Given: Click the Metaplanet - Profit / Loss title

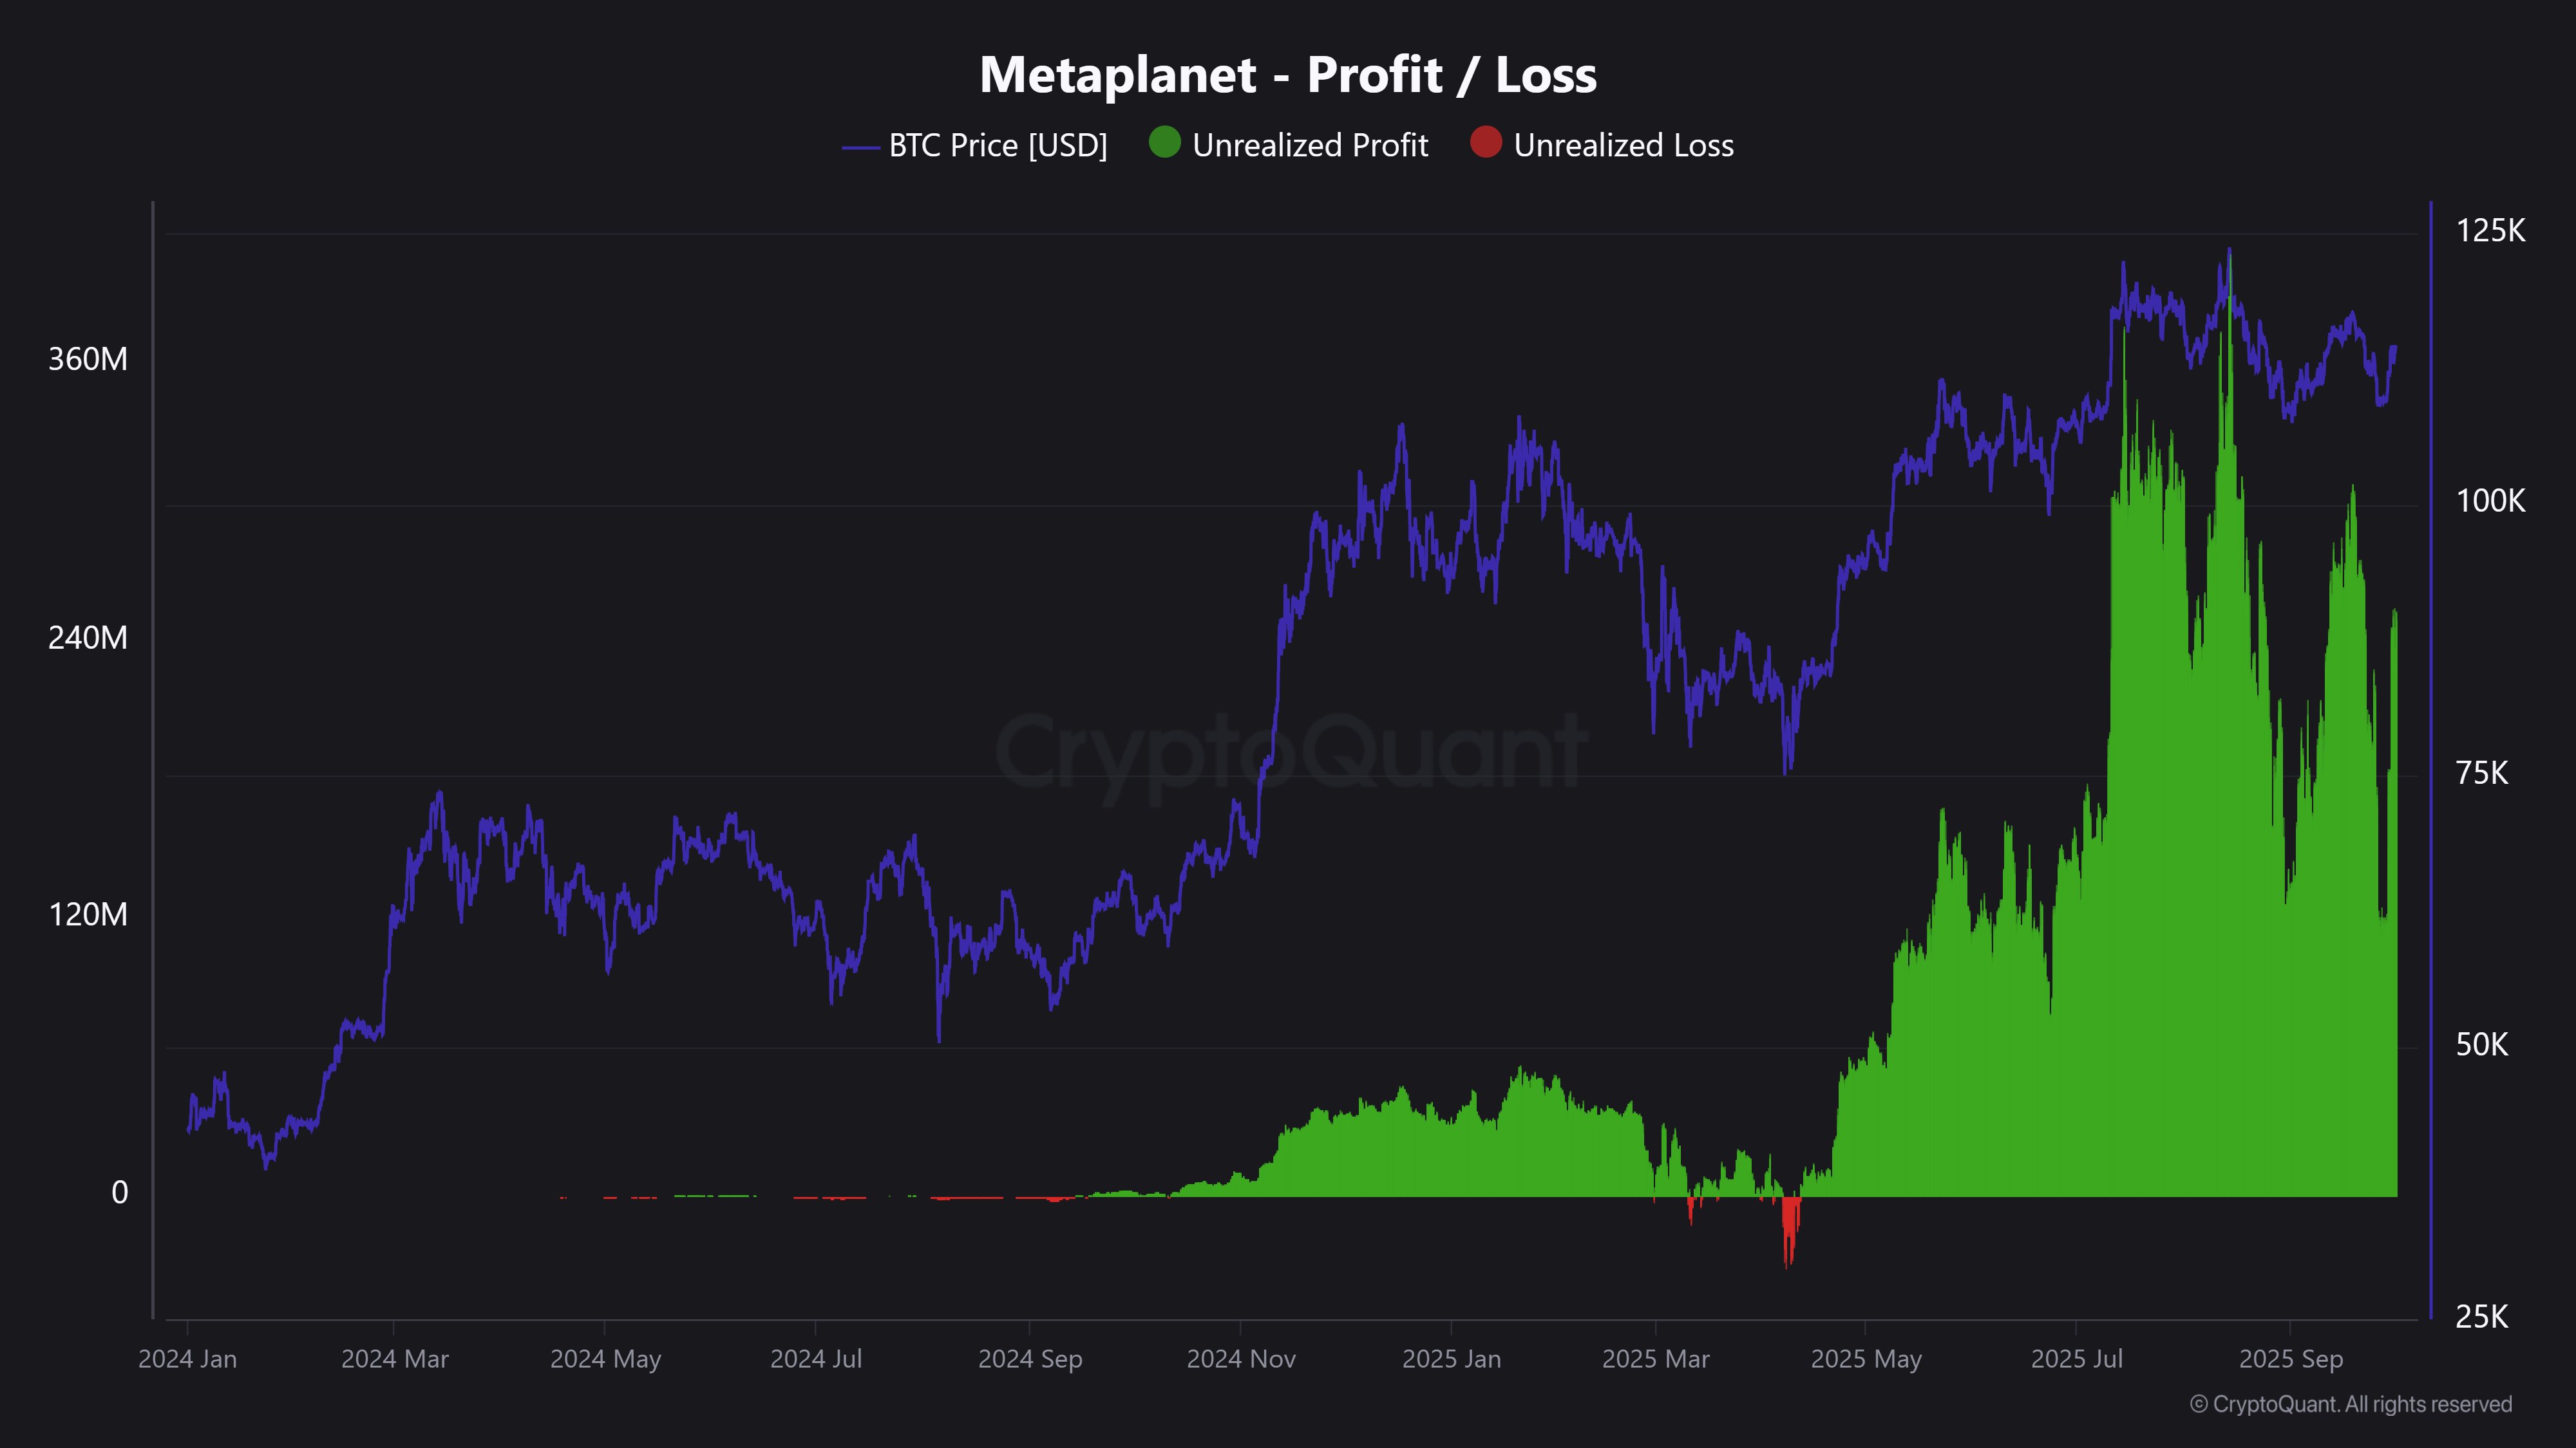Looking at the screenshot, I should click(x=1288, y=75).
